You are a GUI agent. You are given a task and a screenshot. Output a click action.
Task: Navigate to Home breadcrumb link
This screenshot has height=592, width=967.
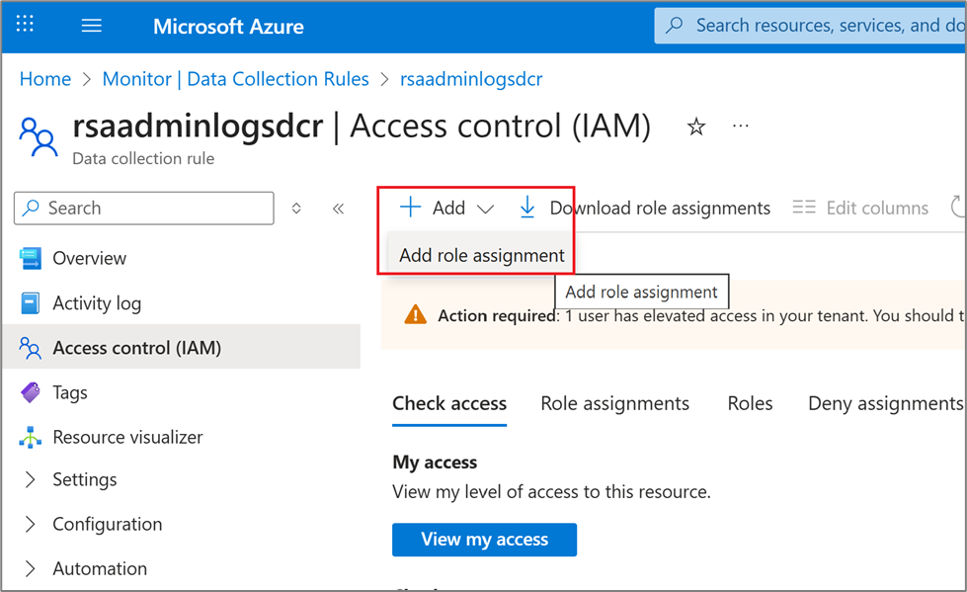(45, 79)
